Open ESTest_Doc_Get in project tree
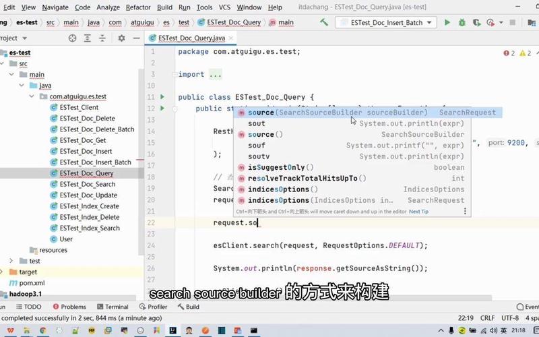 tap(82, 141)
